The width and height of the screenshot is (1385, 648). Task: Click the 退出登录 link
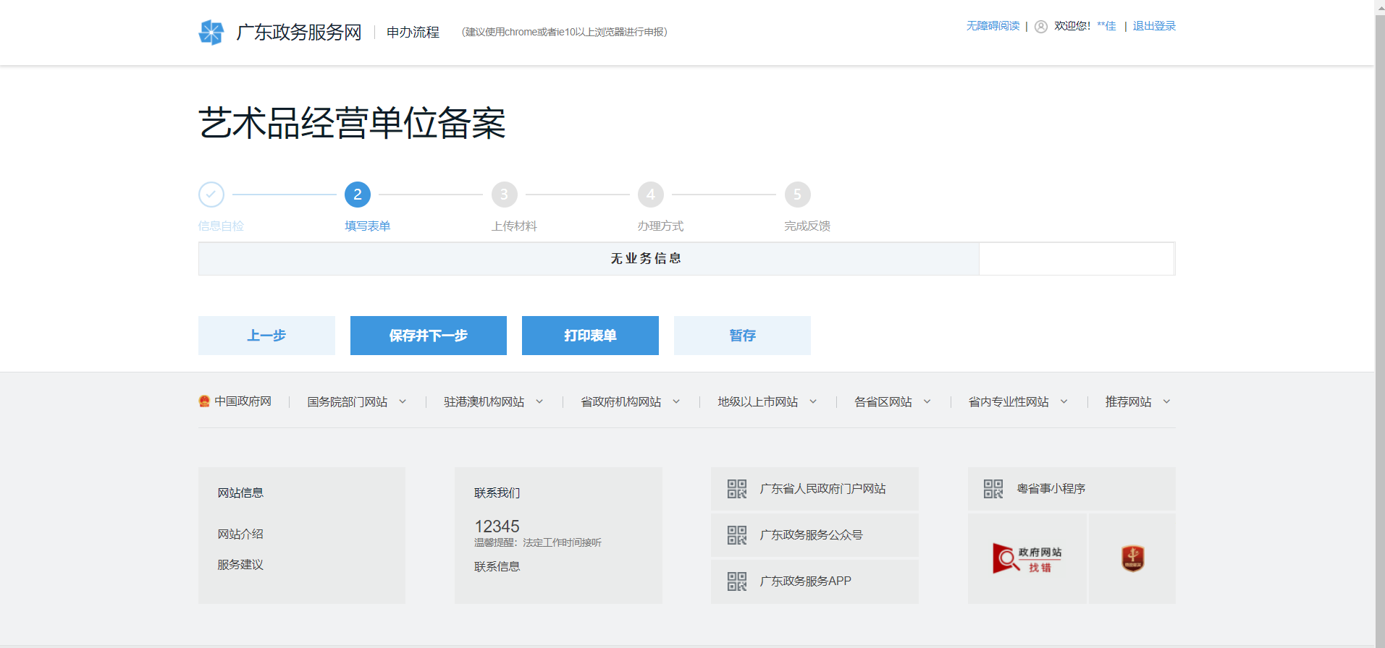click(x=1154, y=26)
